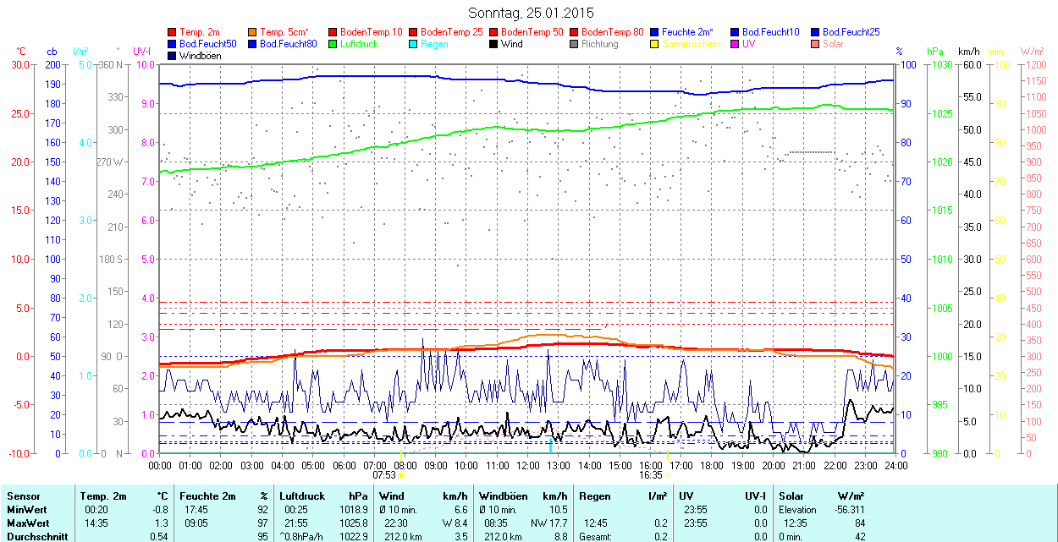Select the Bod.Feucht25 legend label
This screenshot has width=1058, height=542.
[846, 32]
